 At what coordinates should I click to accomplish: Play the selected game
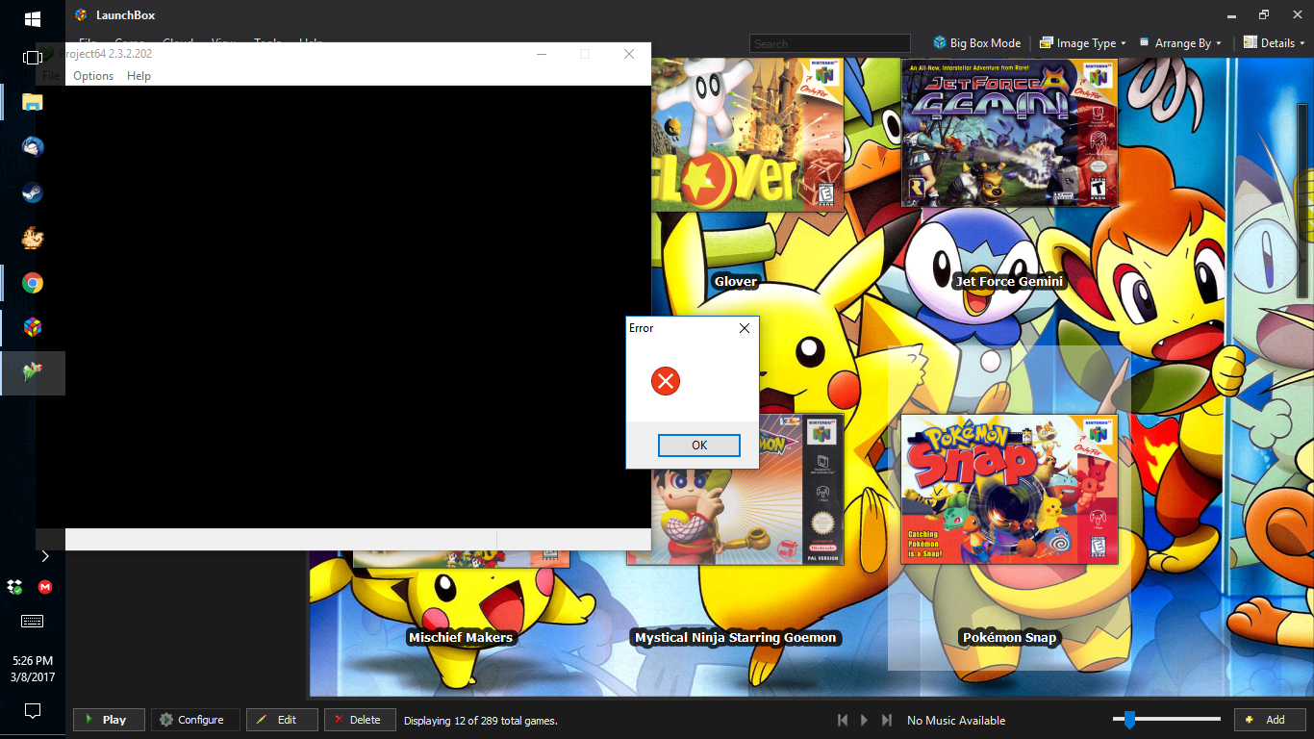coord(109,720)
